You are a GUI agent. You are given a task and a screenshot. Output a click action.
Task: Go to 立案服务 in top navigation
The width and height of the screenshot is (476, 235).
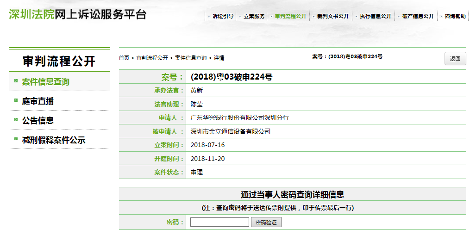[254, 16]
